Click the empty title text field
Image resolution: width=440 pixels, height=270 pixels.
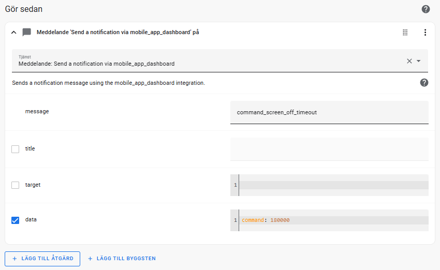329,149
